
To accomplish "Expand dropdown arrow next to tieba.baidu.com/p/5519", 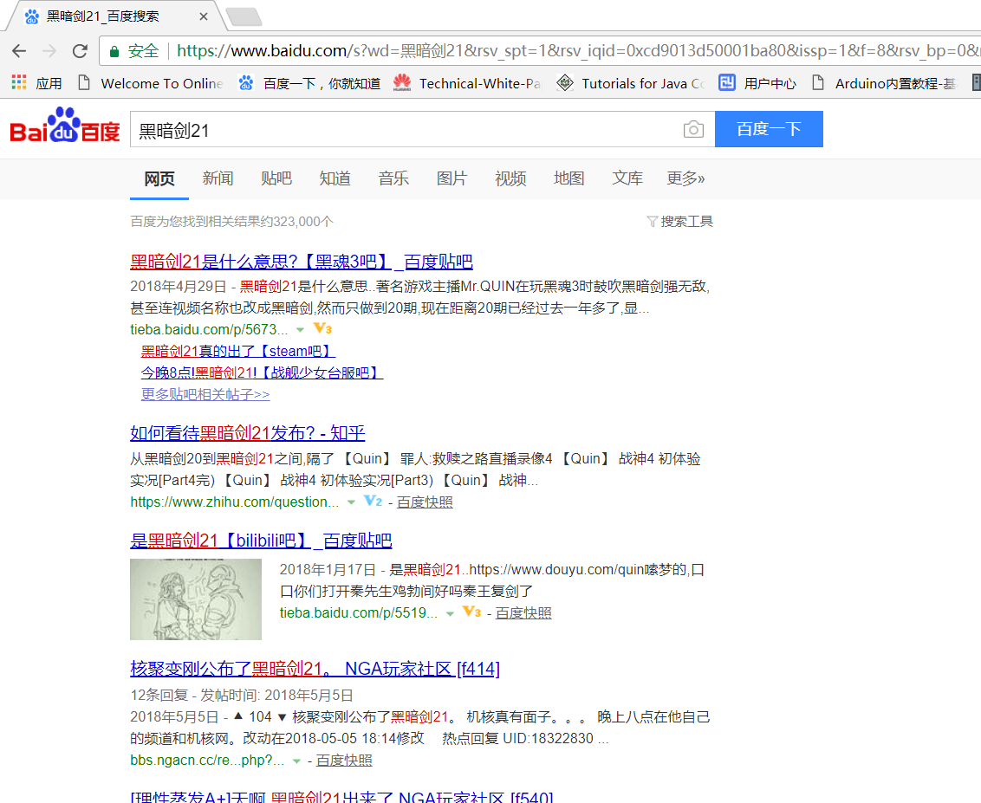I will [450, 614].
